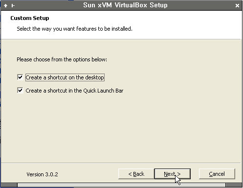The width and height of the screenshot is (243, 188).
Task: Close the Sun xVM VirtualBox Setup window
Action: click(x=237, y=6)
